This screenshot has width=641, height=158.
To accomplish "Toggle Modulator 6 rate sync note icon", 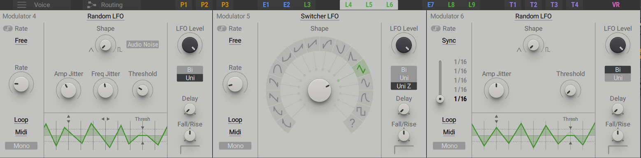I will (x=436, y=29).
